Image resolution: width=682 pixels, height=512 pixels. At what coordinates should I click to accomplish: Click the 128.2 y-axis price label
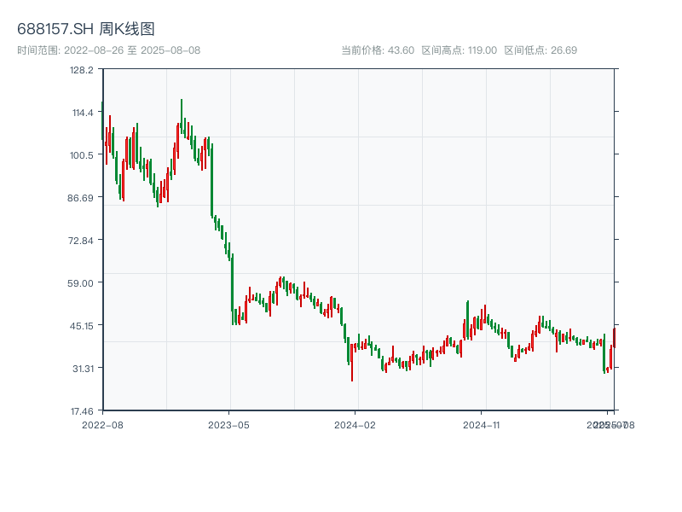tap(82, 70)
